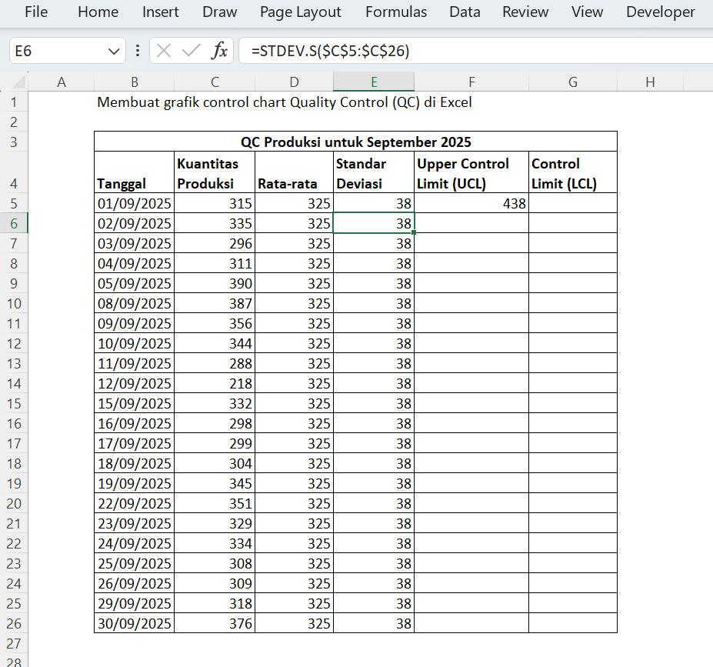Click the three-dot handle beside Name Box
The height and width of the screenshot is (667, 713).
(138, 52)
